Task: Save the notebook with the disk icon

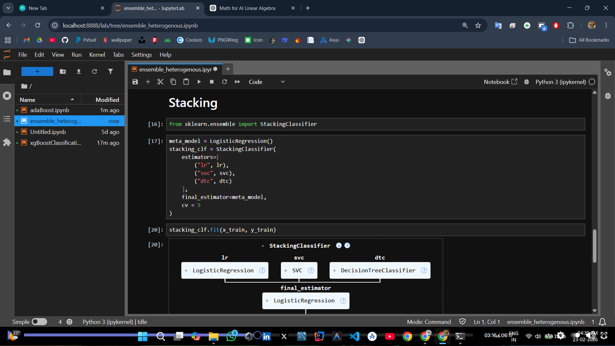Action: [x=135, y=82]
